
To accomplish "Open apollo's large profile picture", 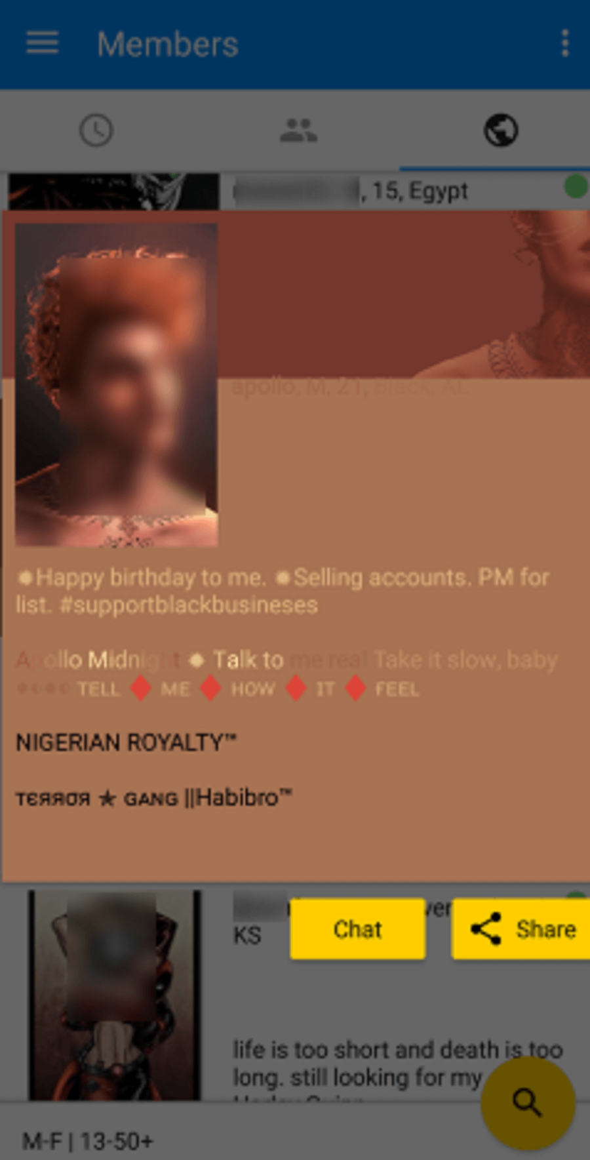I will coord(117,385).
